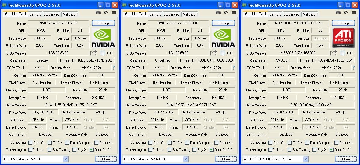Click the Bus Interface question mark in FX 5700 window
The width and height of the screenshot is (360, 165).
[x=113, y=68]
